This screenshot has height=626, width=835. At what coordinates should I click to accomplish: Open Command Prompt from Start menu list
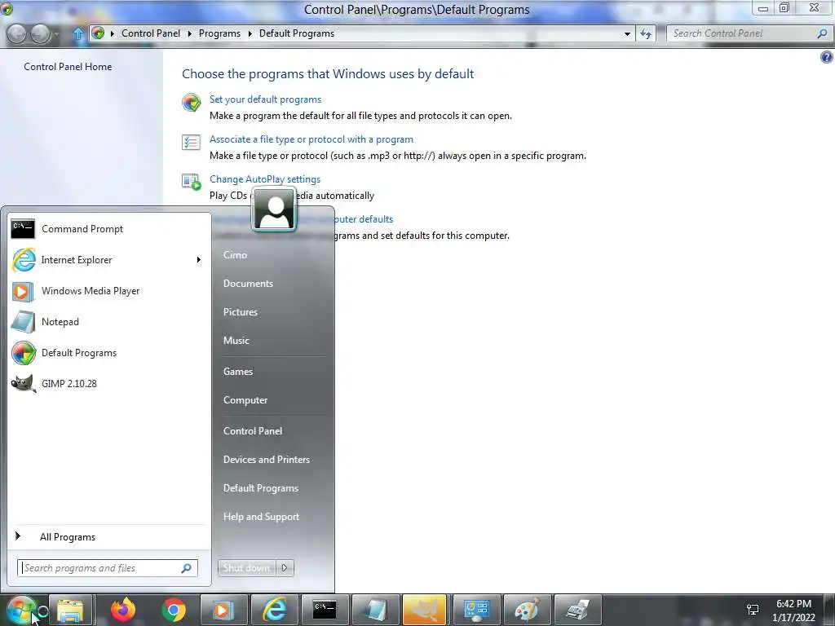108,229
